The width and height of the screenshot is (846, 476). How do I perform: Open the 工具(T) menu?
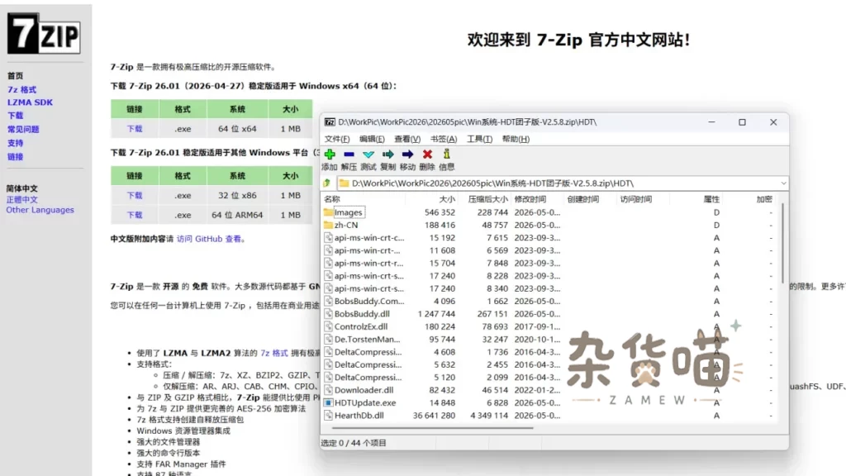(480, 139)
